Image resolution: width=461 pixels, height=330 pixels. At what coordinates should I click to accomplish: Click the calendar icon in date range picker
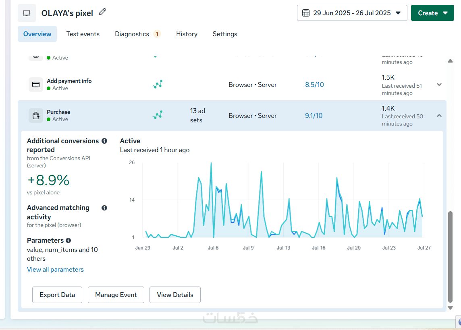coord(306,13)
